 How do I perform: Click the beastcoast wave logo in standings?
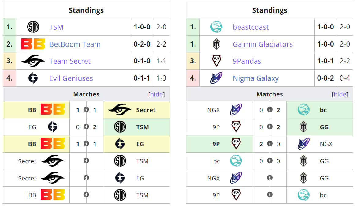[x=216, y=27]
